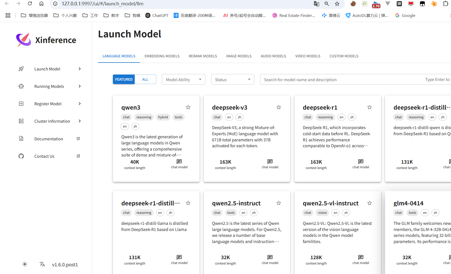Select the FEATURED filter toggle
The height and width of the screenshot is (274, 451).
(x=124, y=79)
